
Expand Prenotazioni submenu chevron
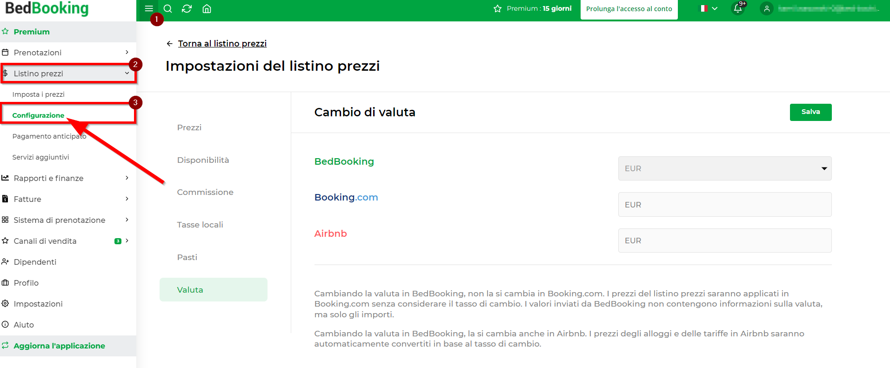point(127,52)
